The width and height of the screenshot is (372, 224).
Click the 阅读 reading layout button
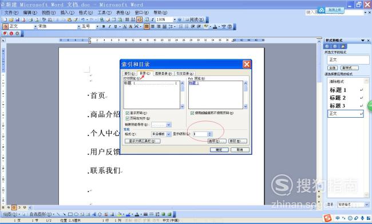click(195, 19)
